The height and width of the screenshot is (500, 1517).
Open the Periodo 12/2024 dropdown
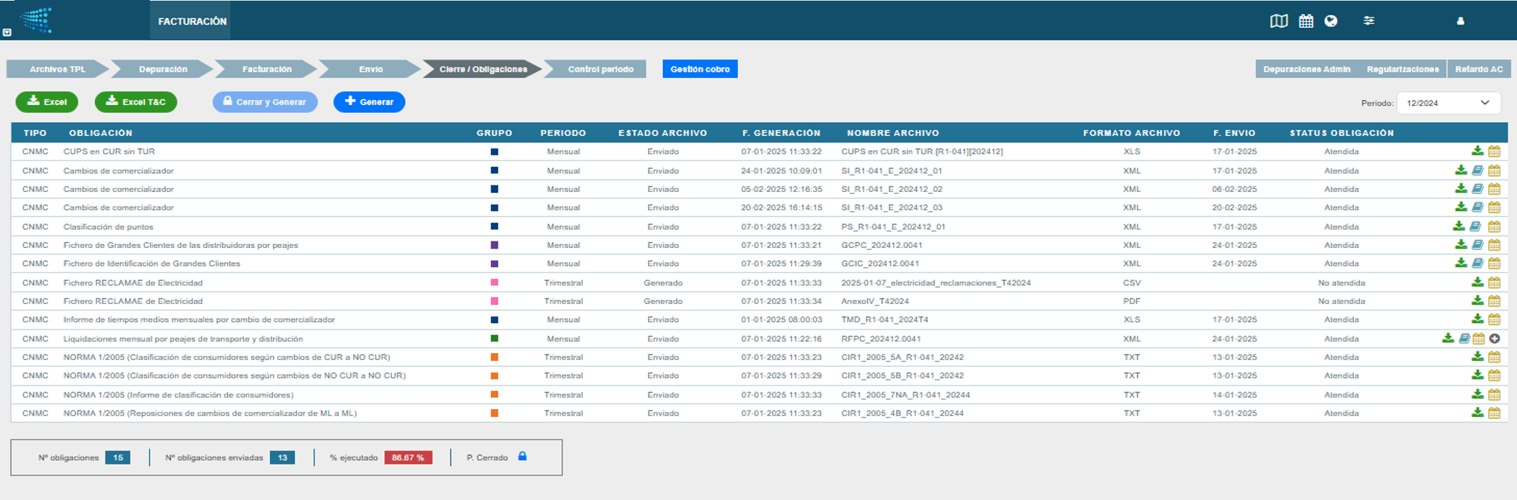point(1448,103)
